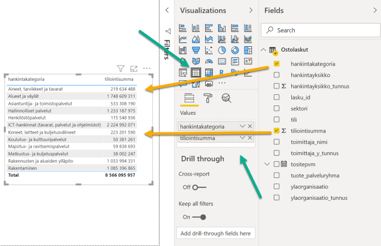The height and width of the screenshot is (246, 381).
Task: Select the Matrix visualization icon
Action: pyautogui.click(x=209, y=72)
